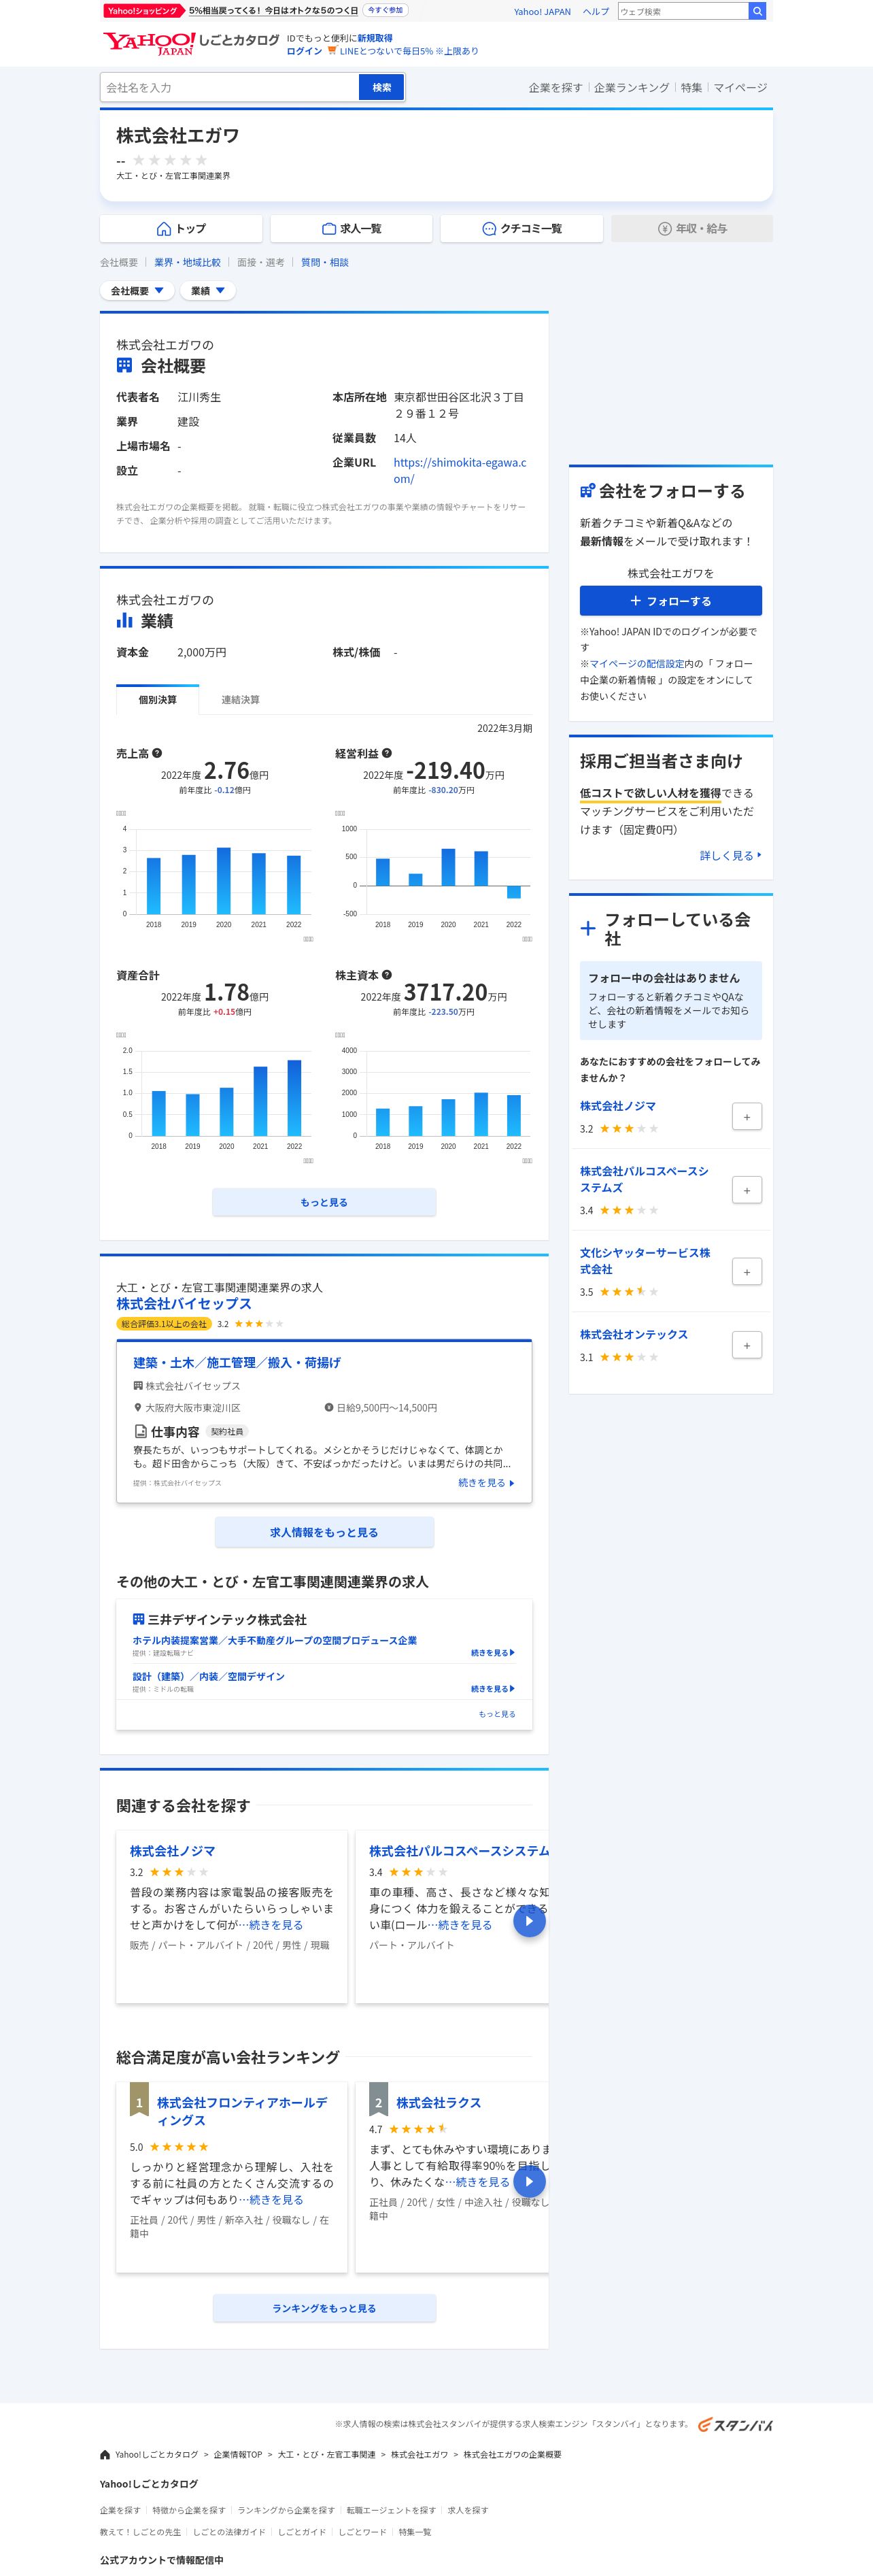Open 株式会社バイセップス company link
This screenshot has width=873, height=2576.
[184, 1303]
